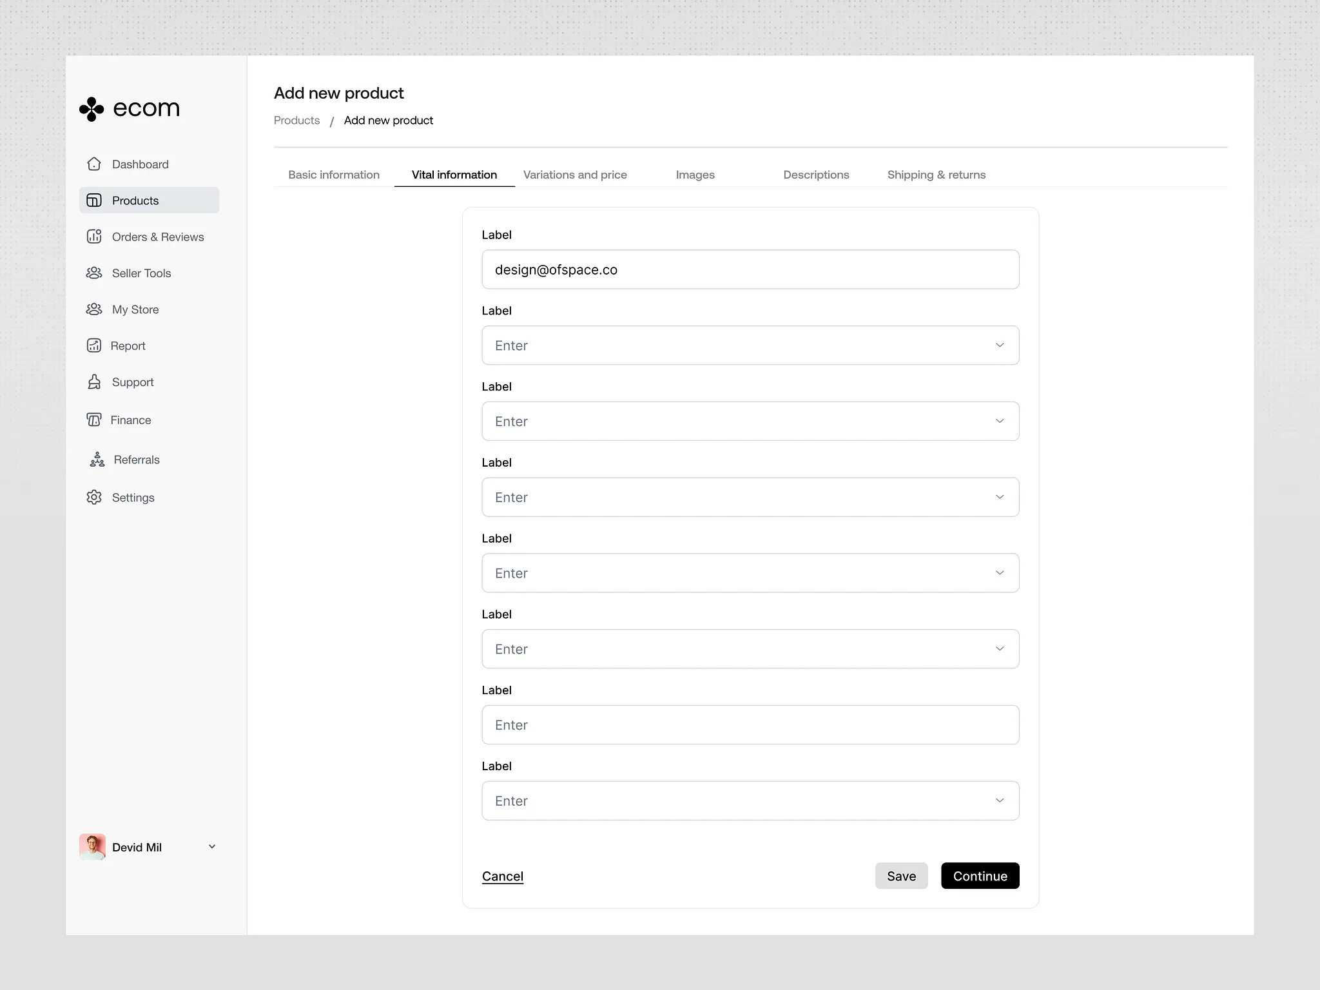
Task: Click the Cancel link
Action: pos(502,876)
